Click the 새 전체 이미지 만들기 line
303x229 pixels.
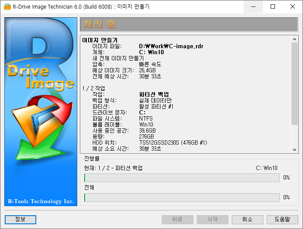click(x=118, y=58)
